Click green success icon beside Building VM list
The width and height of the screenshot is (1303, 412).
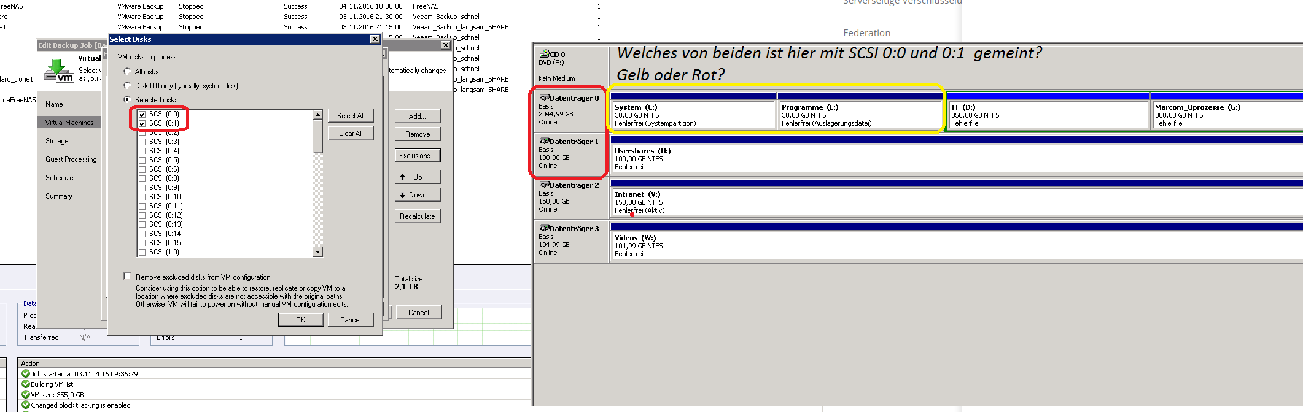[x=26, y=384]
